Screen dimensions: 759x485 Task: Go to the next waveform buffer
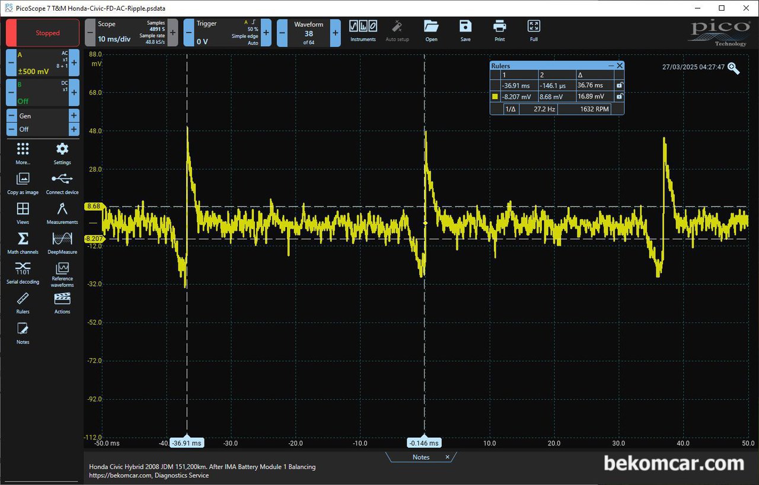pos(336,33)
